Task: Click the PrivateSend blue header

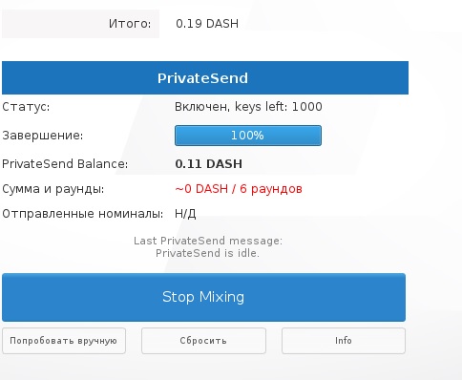Action: (205, 78)
